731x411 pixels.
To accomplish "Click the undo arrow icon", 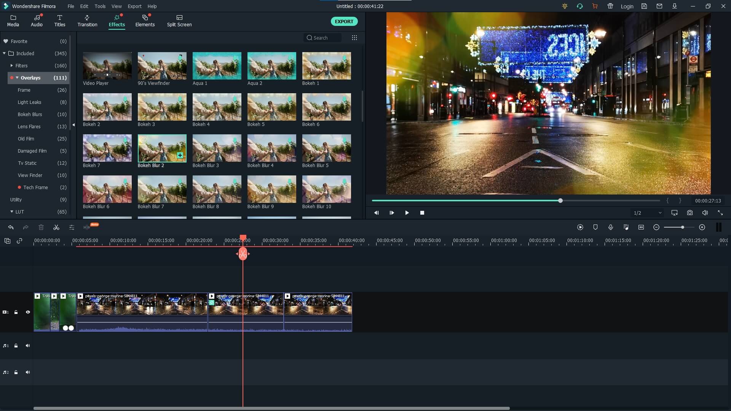I will point(11,227).
